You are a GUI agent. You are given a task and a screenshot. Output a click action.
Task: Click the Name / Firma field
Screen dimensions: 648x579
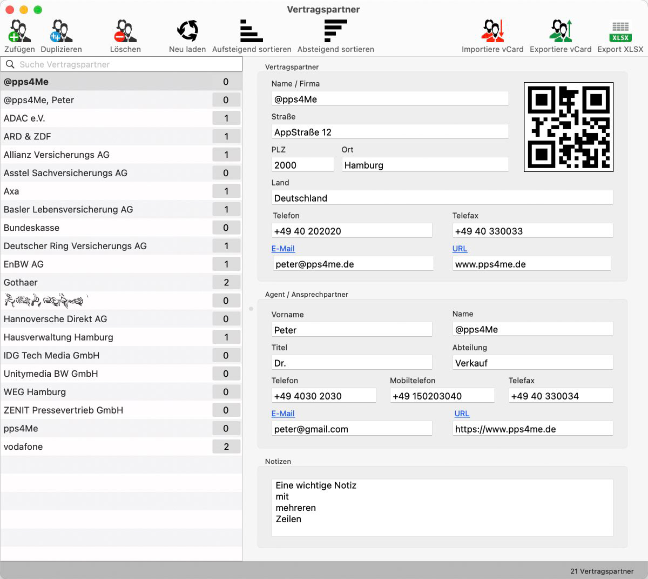tap(390, 99)
